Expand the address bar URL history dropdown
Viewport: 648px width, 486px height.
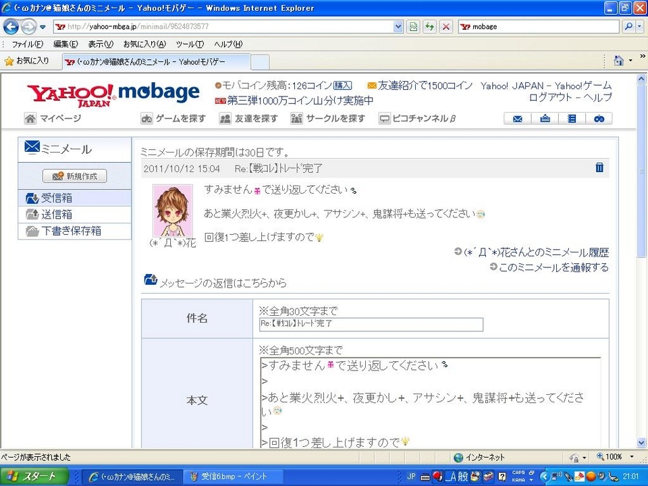pos(398,27)
